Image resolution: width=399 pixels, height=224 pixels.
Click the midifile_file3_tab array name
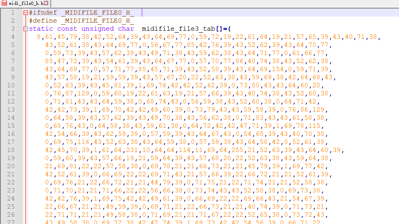[177, 29]
